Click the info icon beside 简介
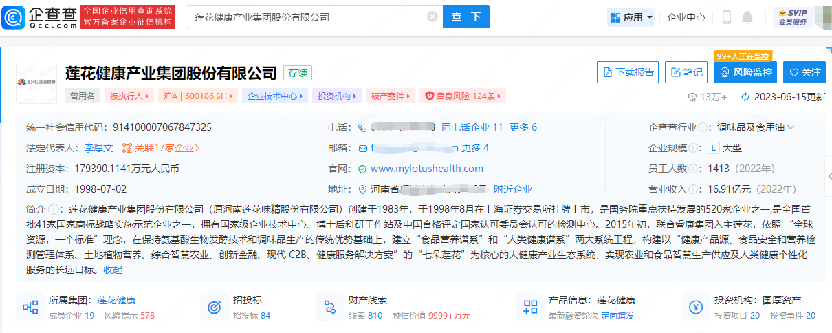 (x=52, y=209)
